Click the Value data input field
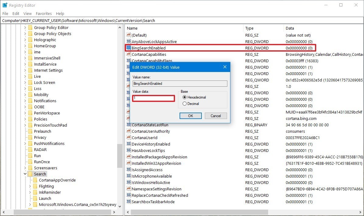This screenshot has height=216, width=364. [153, 98]
